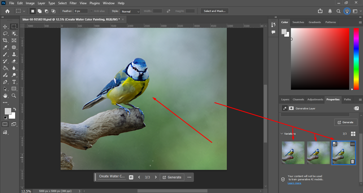Open the notifications bell icon
Viewport: 363px width, 193px height.
(330, 11)
